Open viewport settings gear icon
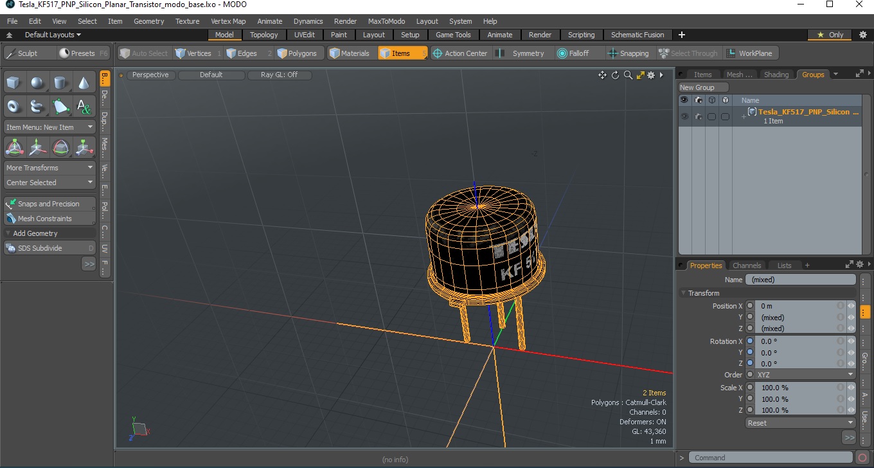Image resolution: width=874 pixels, height=468 pixels. 651,75
